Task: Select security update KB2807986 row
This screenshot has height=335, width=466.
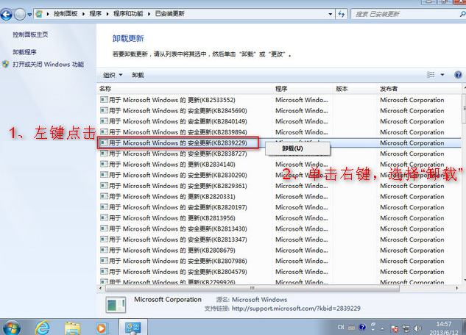Action: tap(279, 261)
